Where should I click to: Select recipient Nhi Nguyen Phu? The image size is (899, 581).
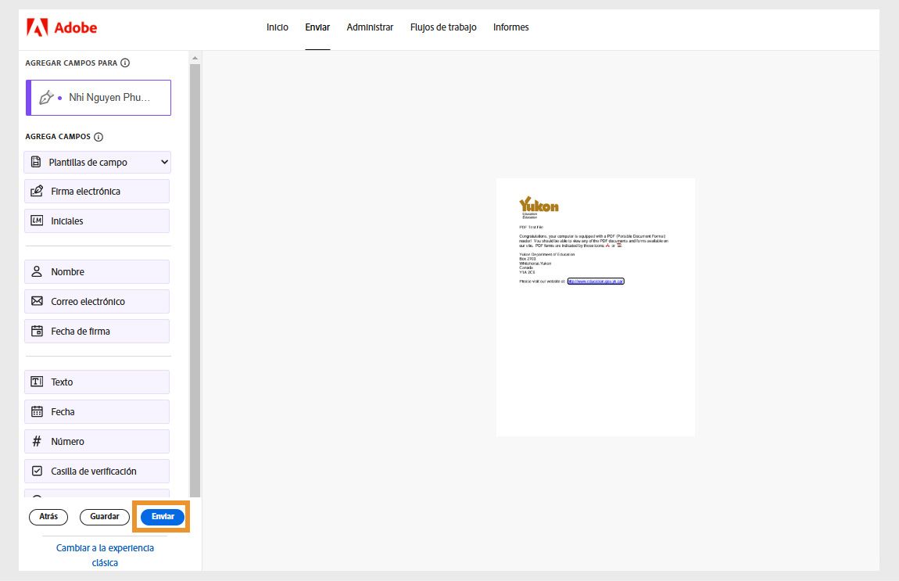pyautogui.click(x=98, y=98)
